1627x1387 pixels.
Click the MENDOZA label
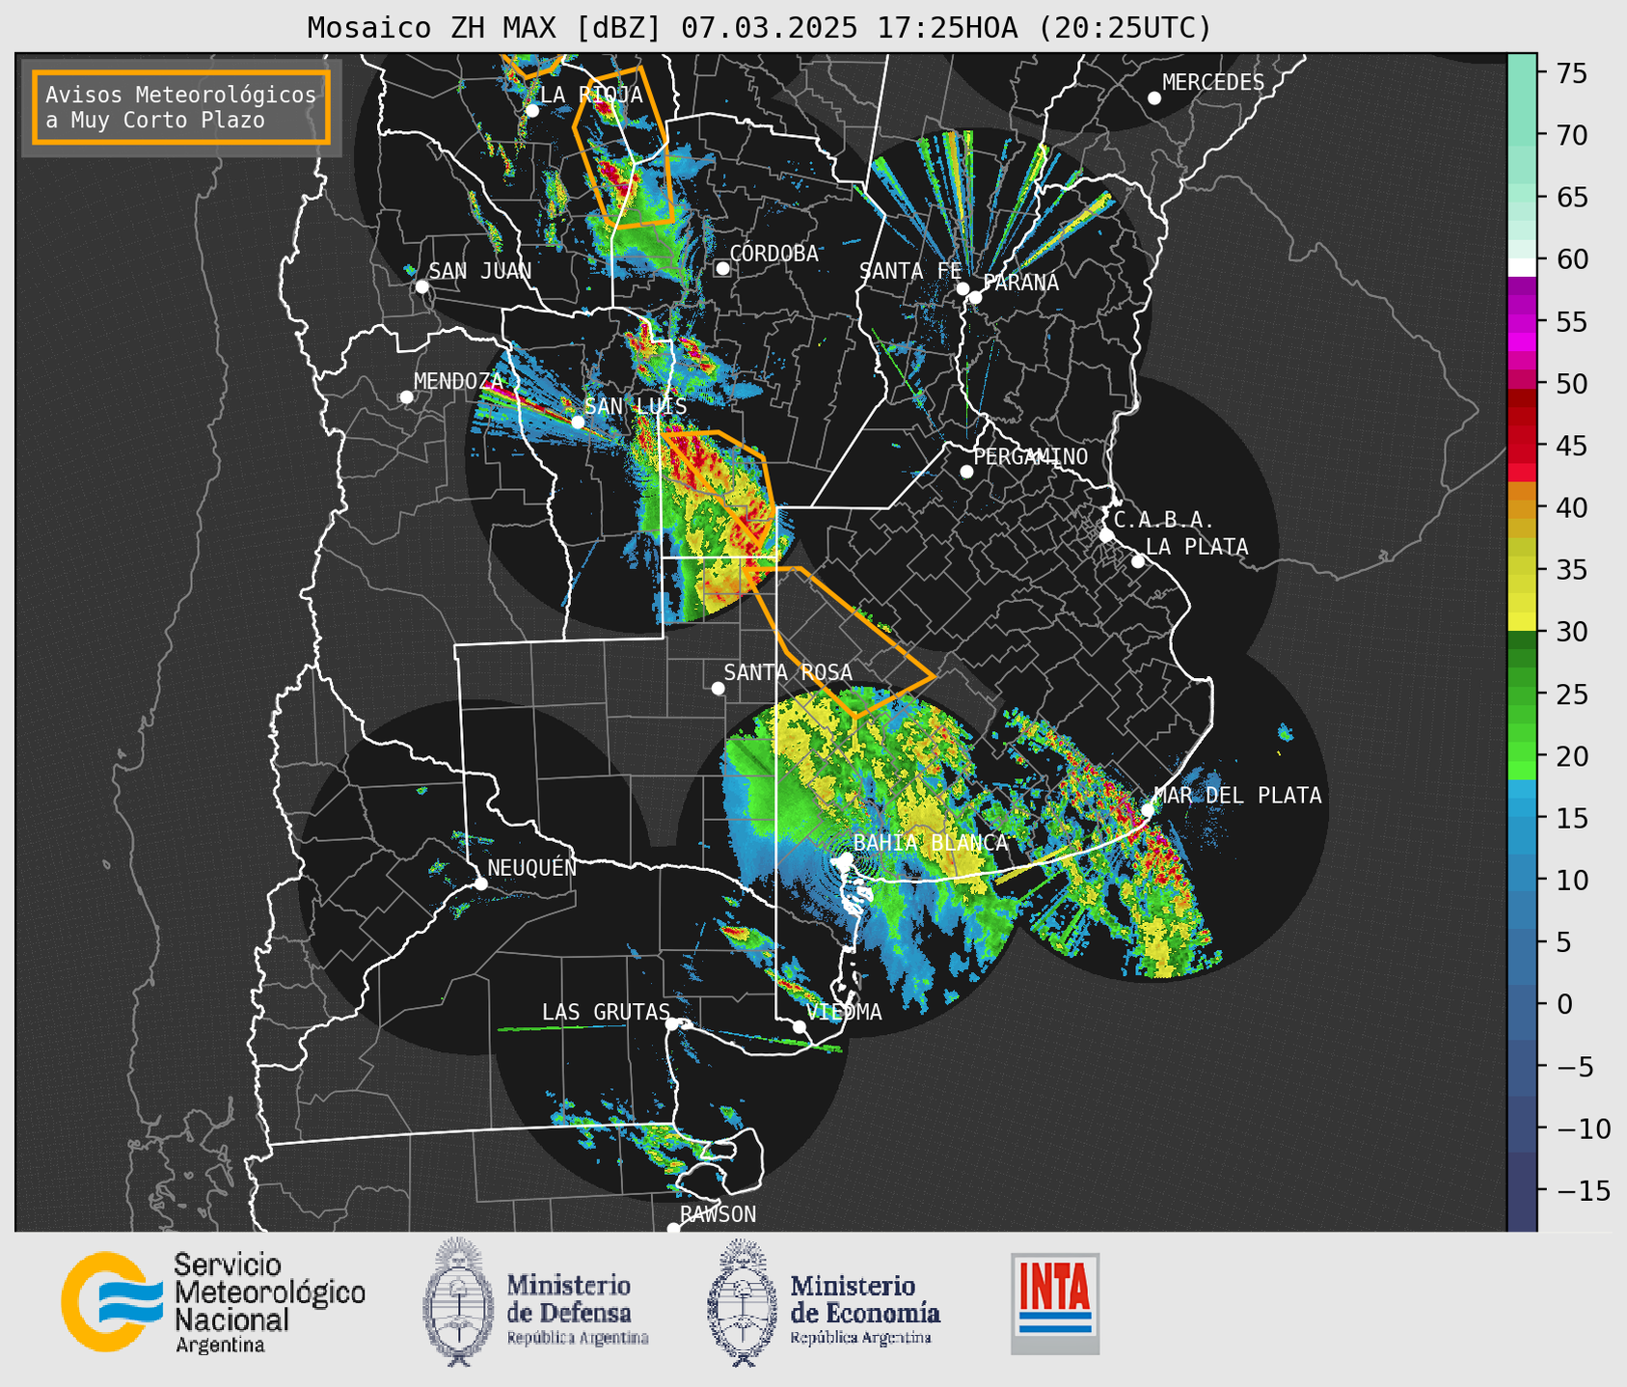click(x=458, y=382)
